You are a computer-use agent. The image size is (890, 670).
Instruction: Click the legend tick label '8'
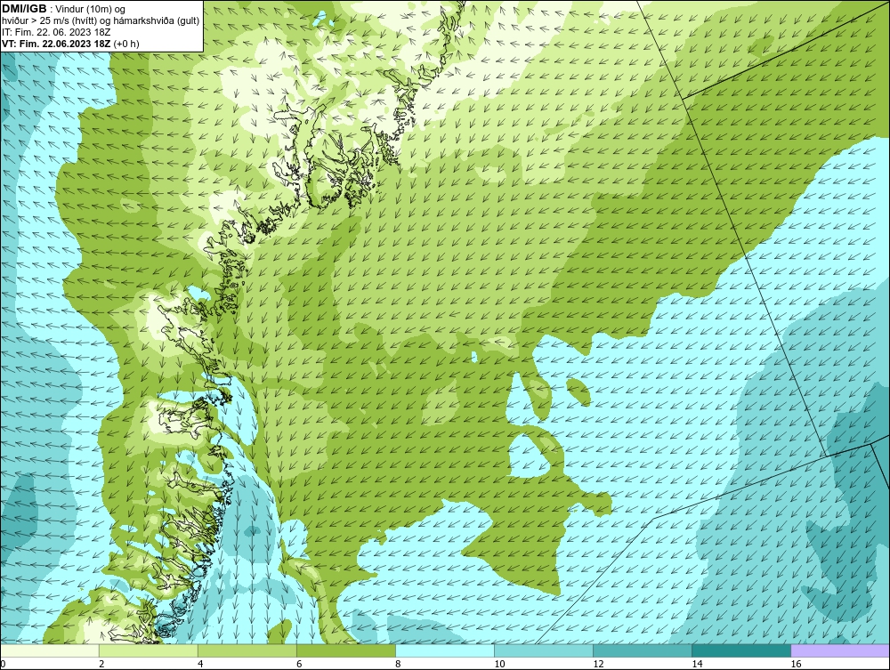(398, 664)
